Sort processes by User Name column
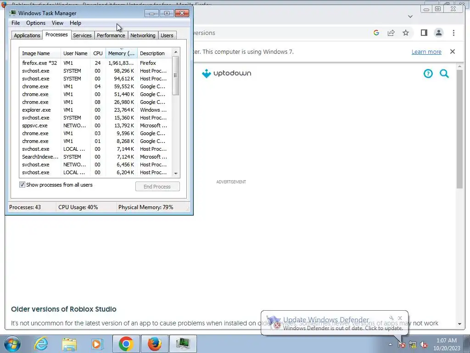Screen dimensions: 470x353 tap(75, 53)
